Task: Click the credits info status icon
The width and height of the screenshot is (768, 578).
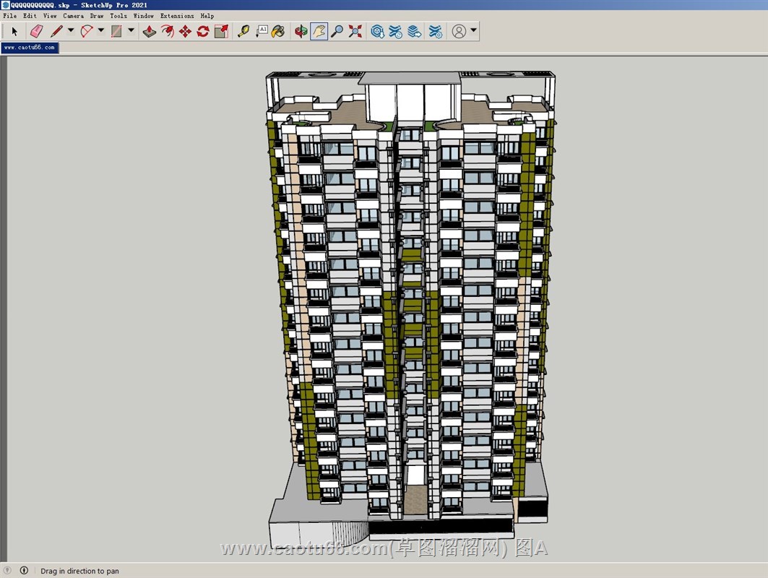Action: coord(24,570)
